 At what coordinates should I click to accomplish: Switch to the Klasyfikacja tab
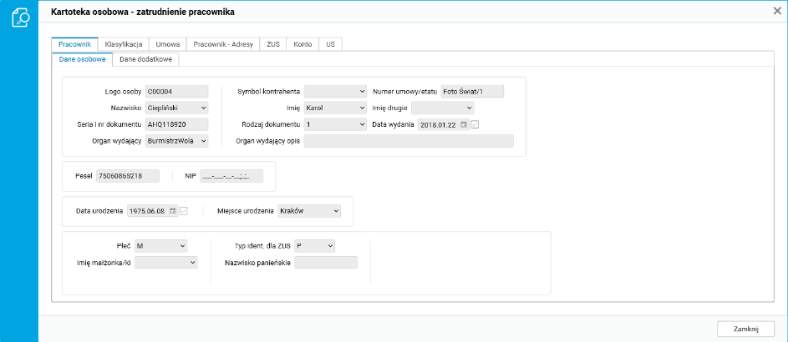125,44
